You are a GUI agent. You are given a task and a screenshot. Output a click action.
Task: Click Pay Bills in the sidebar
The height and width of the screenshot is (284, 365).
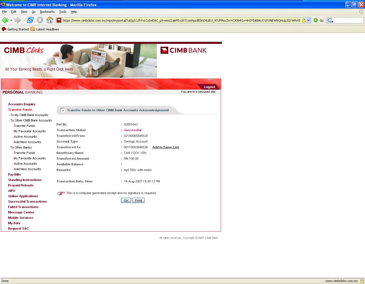point(14,174)
